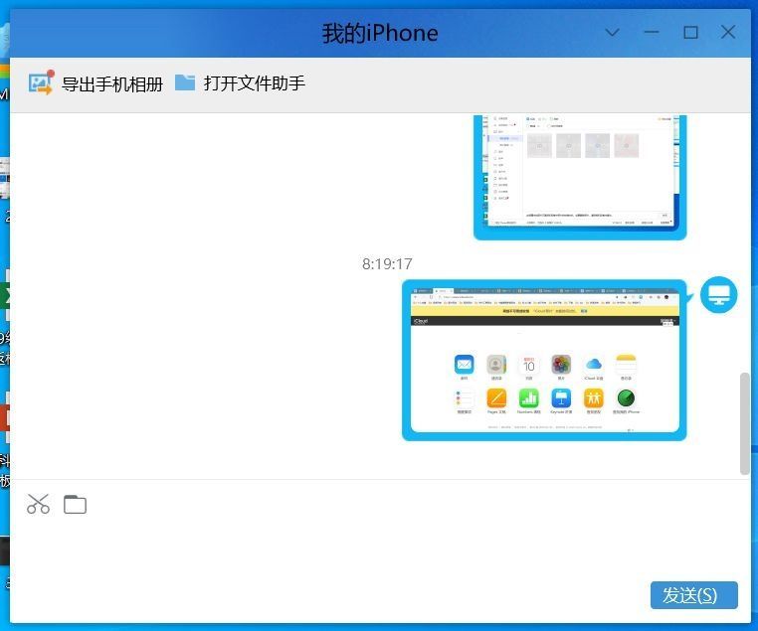The height and width of the screenshot is (631, 758).
Task: Click the 8:19:17 timestamp
Action: [x=387, y=263]
